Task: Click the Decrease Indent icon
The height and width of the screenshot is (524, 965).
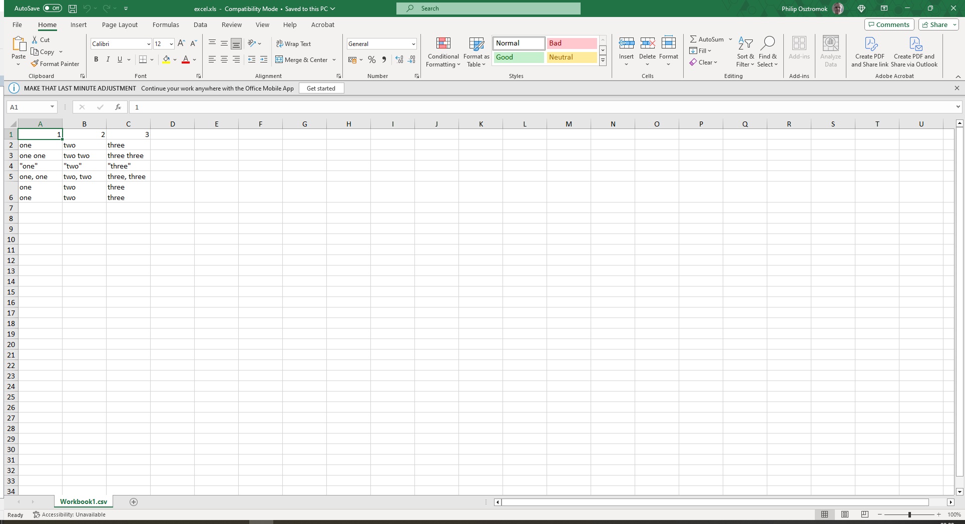Action: click(x=252, y=59)
